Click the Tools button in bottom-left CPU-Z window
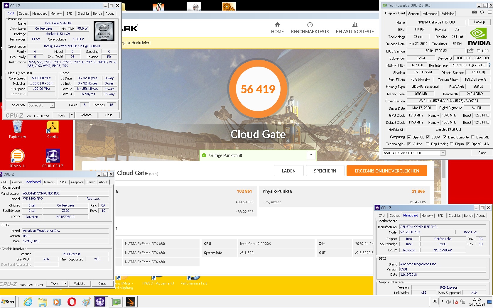493x308 pixels. 55,284
